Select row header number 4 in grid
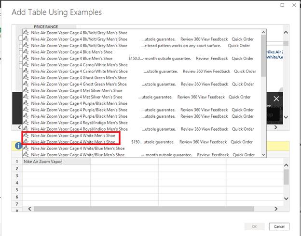This screenshot has width=301, height=236. pyautogui.click(x=17, y=183)
